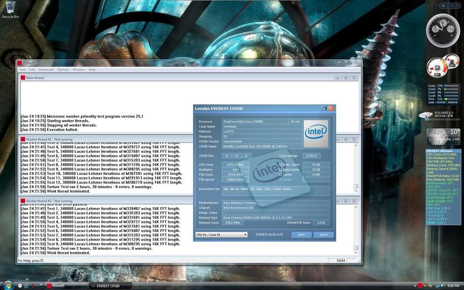
Task: Open the Options menu in Prime95
Action: tap(63, 69)
